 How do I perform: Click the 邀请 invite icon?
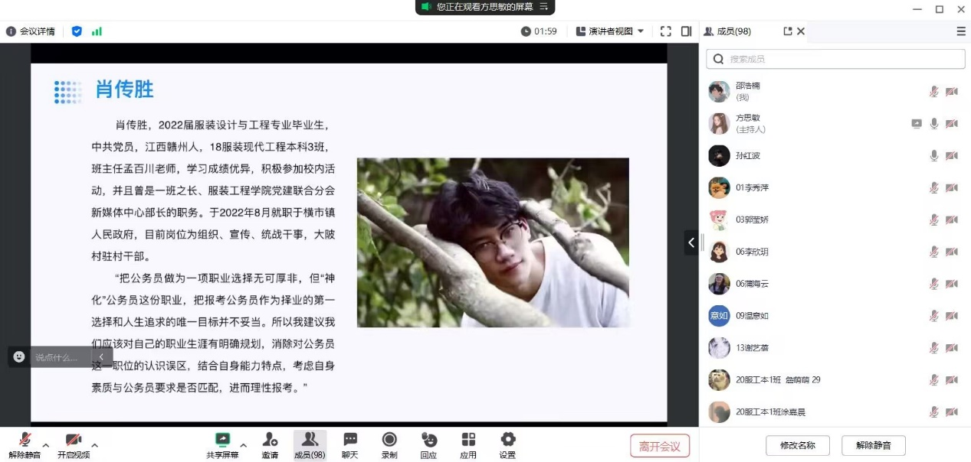[x=270, y=439]
